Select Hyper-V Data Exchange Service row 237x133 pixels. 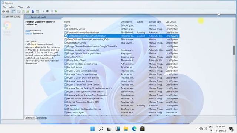[121, 71]
